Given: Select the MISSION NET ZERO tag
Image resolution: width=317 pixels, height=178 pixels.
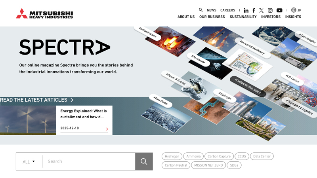Looking at the screenshot, I should pos(208,165).
